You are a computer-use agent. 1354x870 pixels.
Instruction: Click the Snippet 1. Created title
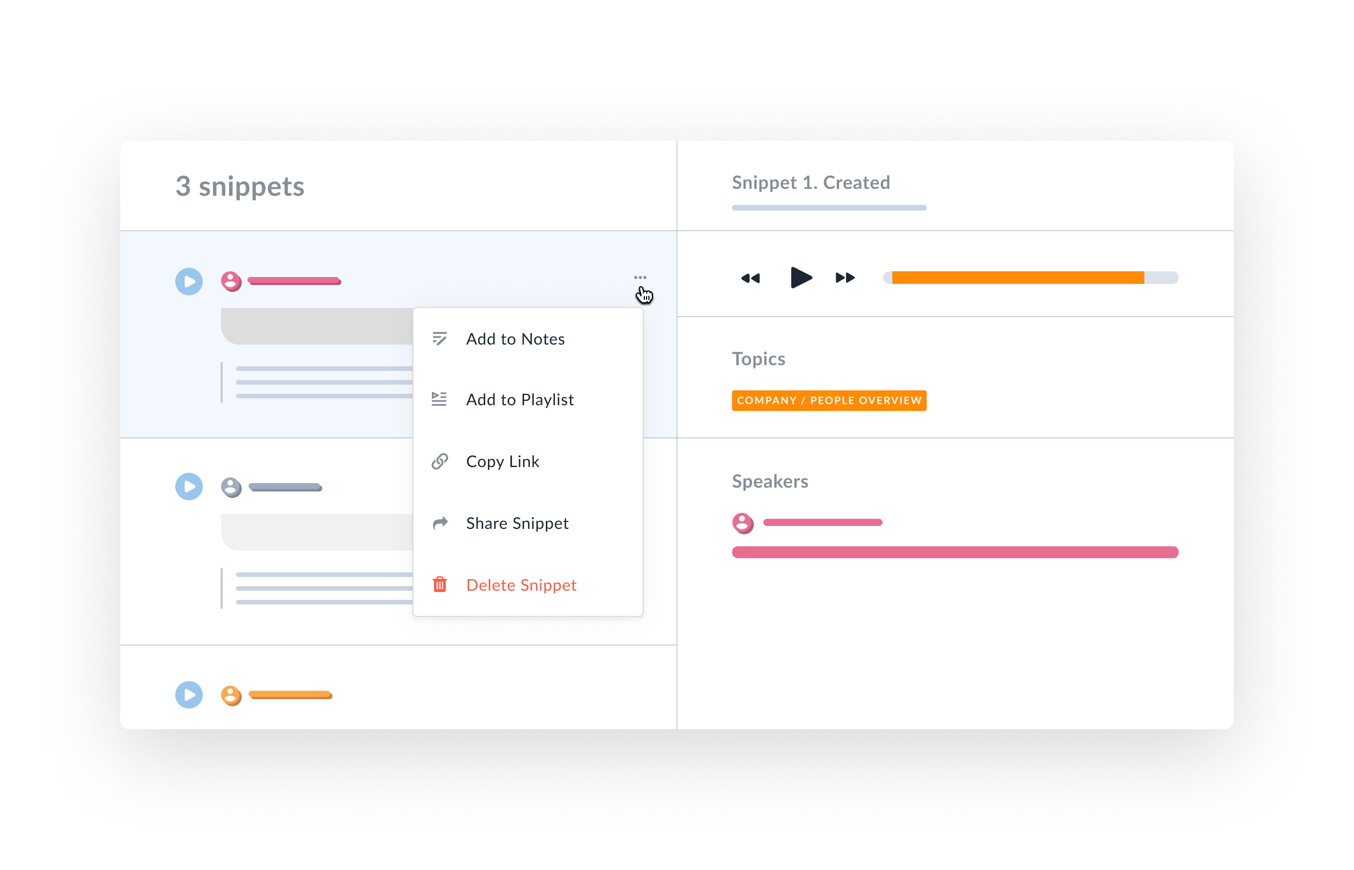point(811,183)
